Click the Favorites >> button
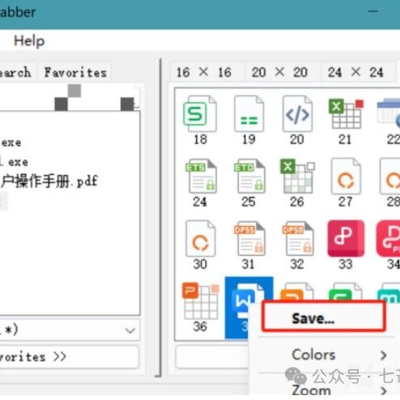This screenshot has width=400, height=400. [x=69, y=357]
